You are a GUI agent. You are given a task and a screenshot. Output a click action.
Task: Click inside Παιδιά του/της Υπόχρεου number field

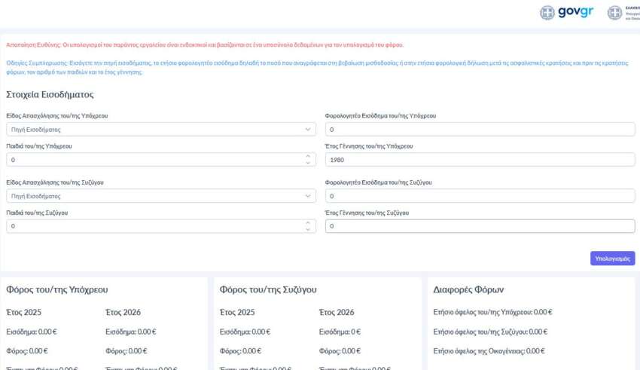[151, 160]
